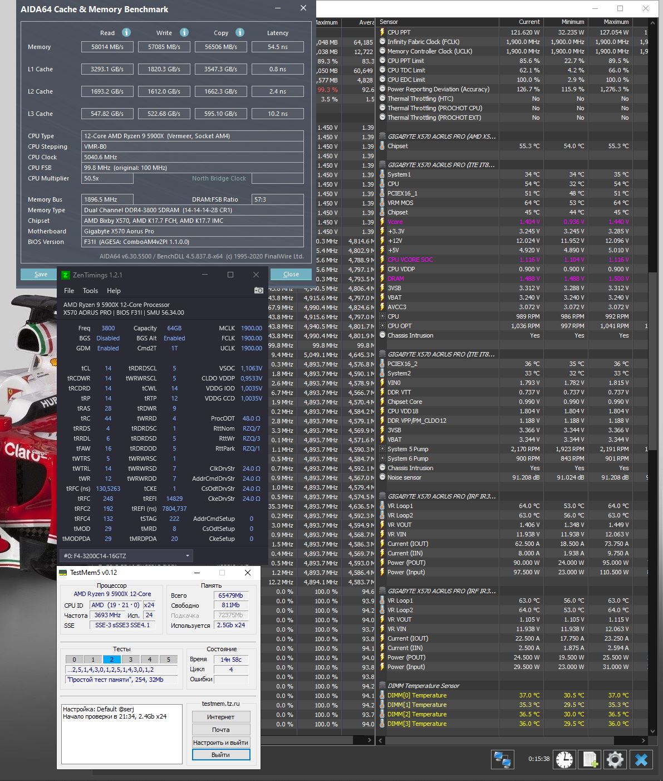Viewport: 663px width, 781px height.
Task: Click the TestMem5 log text box
Action: pyautogui.click(x=121, y=734)
